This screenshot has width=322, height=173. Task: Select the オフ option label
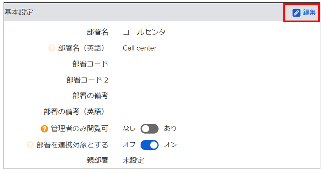tap(129, 145)
